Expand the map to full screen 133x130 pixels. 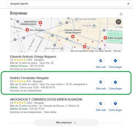pyautogui.click(x=118, y=22)
